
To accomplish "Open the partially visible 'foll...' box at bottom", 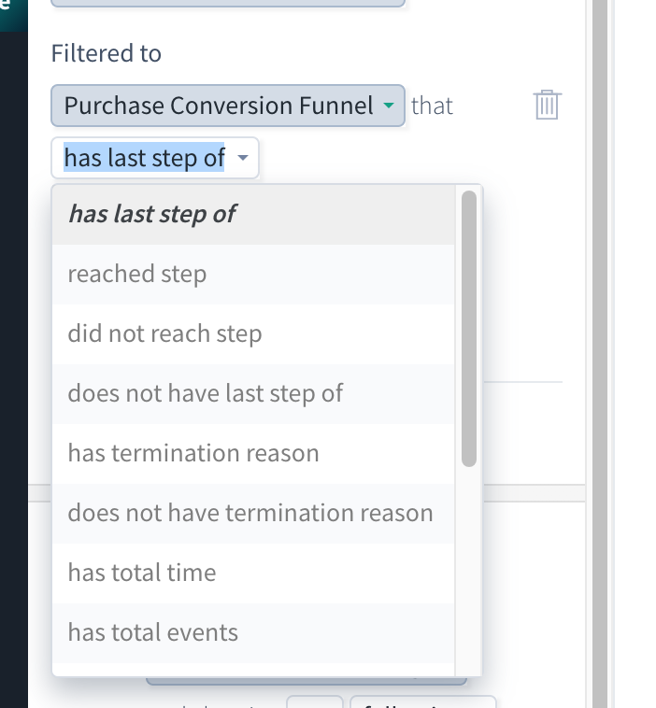I will (x=423, y=702).
